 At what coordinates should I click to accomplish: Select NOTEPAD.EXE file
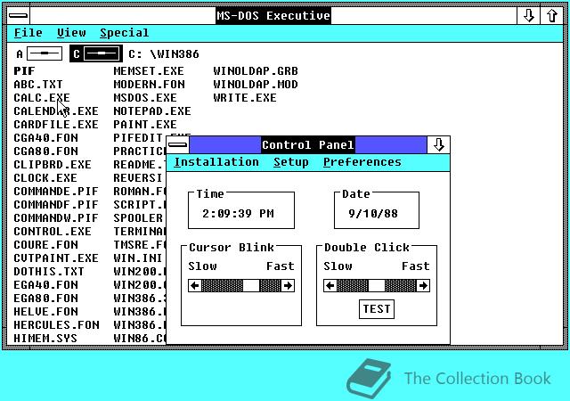coord(152,111)
